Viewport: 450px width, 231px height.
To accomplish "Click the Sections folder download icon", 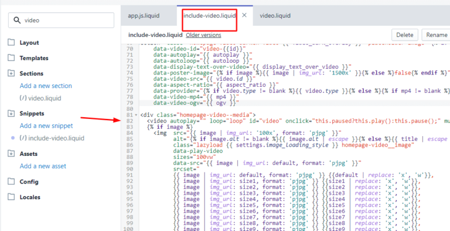I will coord(11,73).
